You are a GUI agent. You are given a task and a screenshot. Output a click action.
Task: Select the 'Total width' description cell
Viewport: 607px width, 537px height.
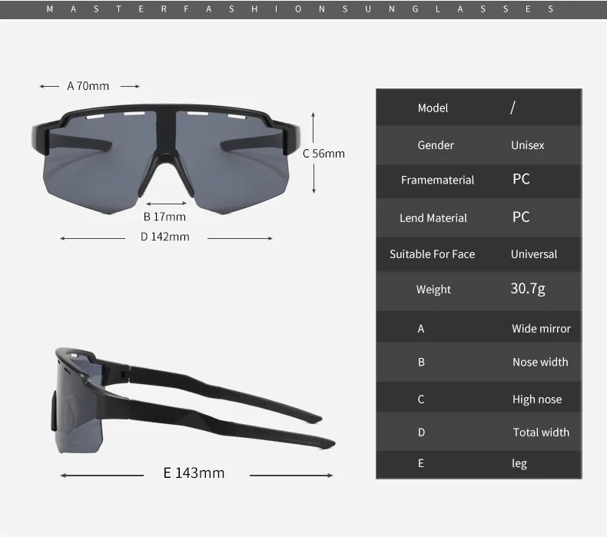click(x=541, y=433)
